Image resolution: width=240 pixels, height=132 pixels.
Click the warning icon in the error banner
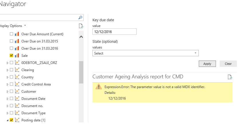tap(99, 87)
